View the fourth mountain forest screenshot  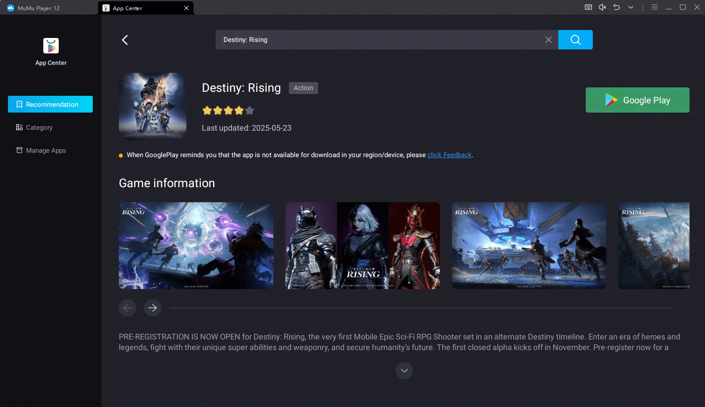click(654, 245)
